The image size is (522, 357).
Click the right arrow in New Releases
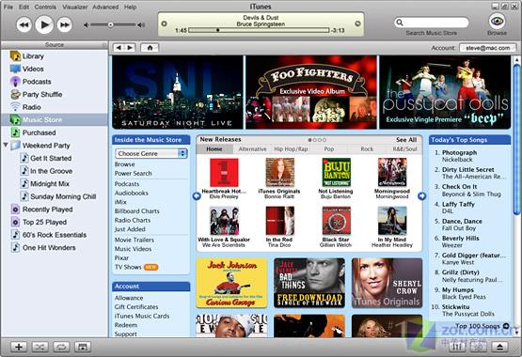coord(421,196)
